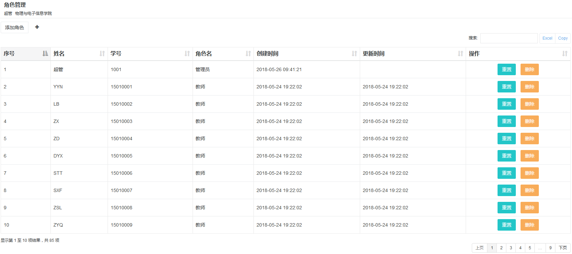The width and height of the screenshot is (572, 254).
Task: Sort by 姓名 column sort arrows
Action: (x=102, y=54)
